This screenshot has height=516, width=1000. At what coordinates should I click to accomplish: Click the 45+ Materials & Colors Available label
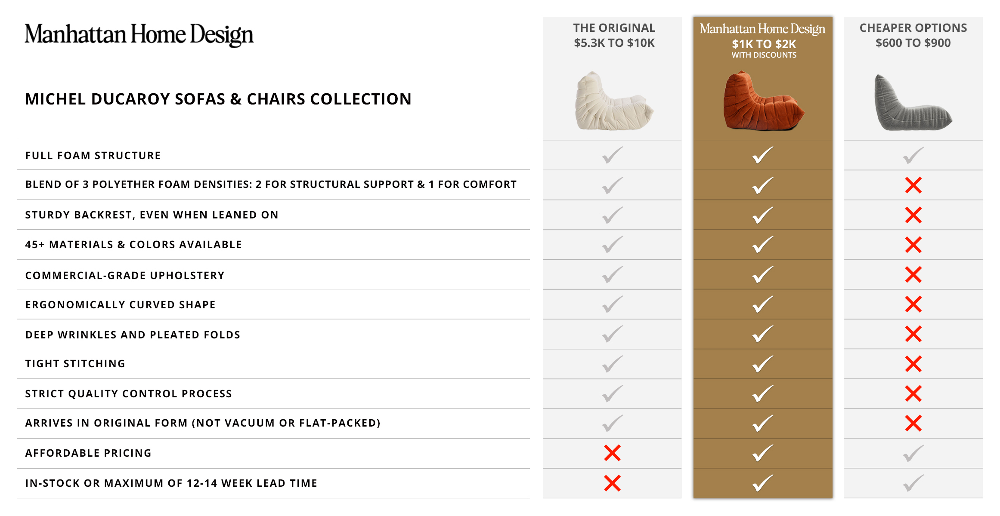133,245
